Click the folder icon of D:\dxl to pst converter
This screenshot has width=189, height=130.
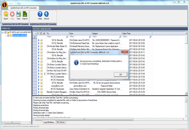tap(8, 32)
